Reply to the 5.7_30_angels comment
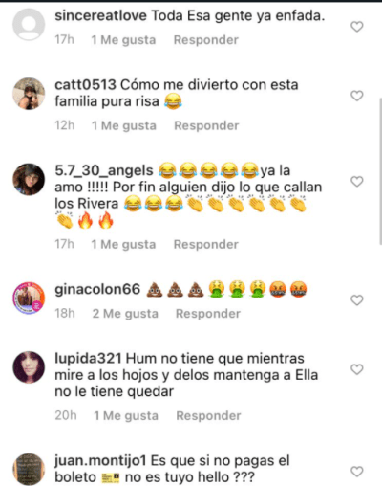This screenshot has width=382, height=486. [206, 244]
